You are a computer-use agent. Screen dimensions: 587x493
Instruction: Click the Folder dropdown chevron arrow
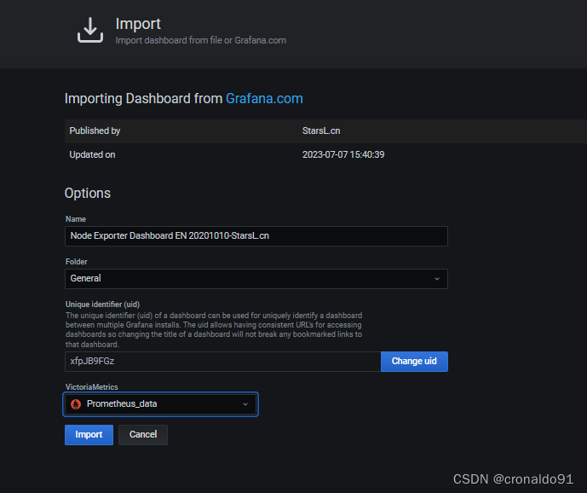tap(437, 279)
